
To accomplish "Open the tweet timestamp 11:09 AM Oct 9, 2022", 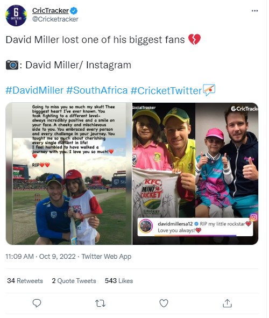I will pyautogui.click(x=40, y=257).
